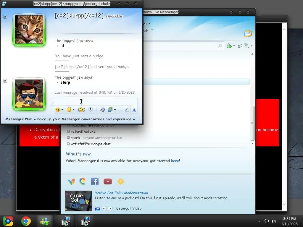Click the status icon beside wtfisfnf@escargot.chat
303x227 pixels.
68,144
